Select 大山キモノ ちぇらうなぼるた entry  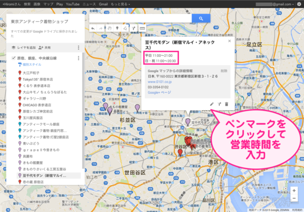pos(45,92)
